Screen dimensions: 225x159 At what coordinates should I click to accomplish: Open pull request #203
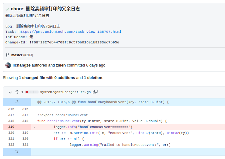pos(28,55)
